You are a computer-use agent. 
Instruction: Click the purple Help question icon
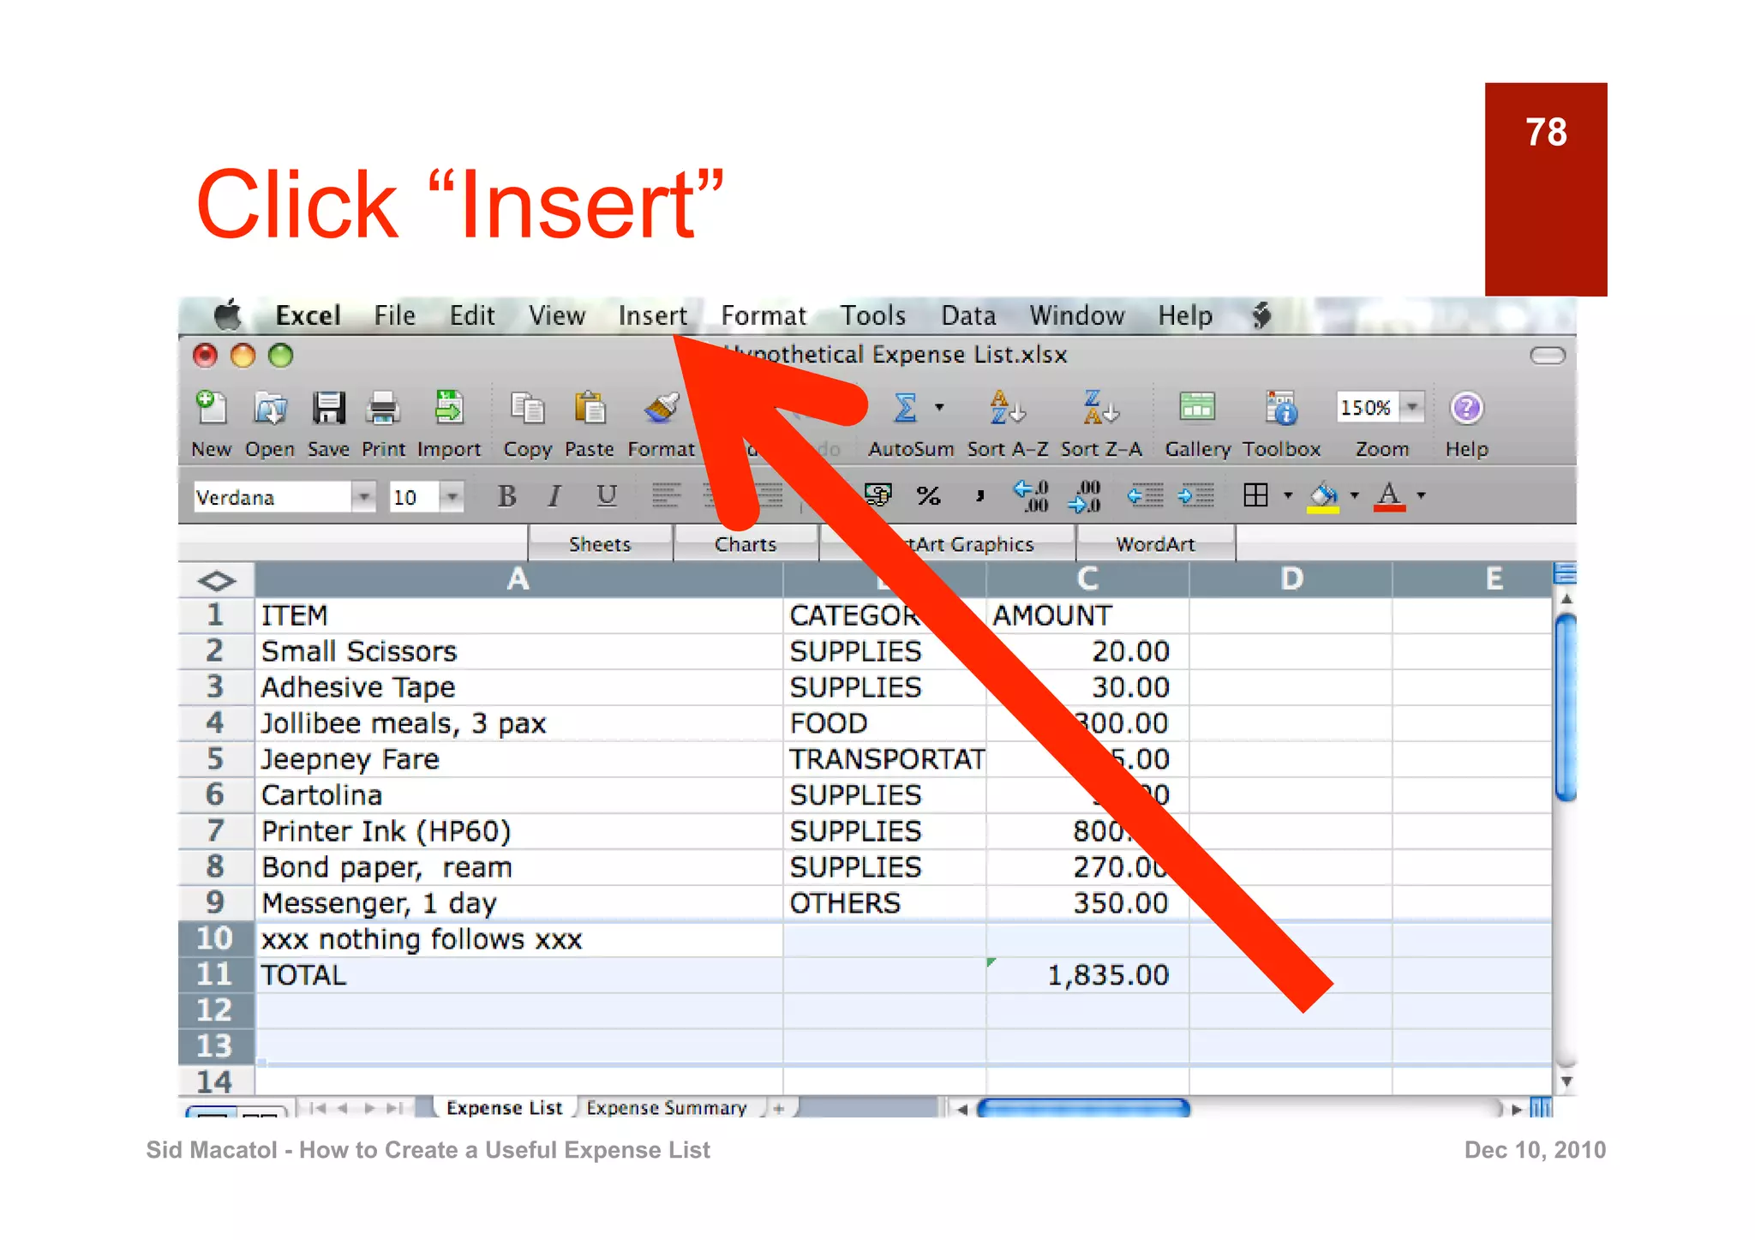click(1466, 408)
